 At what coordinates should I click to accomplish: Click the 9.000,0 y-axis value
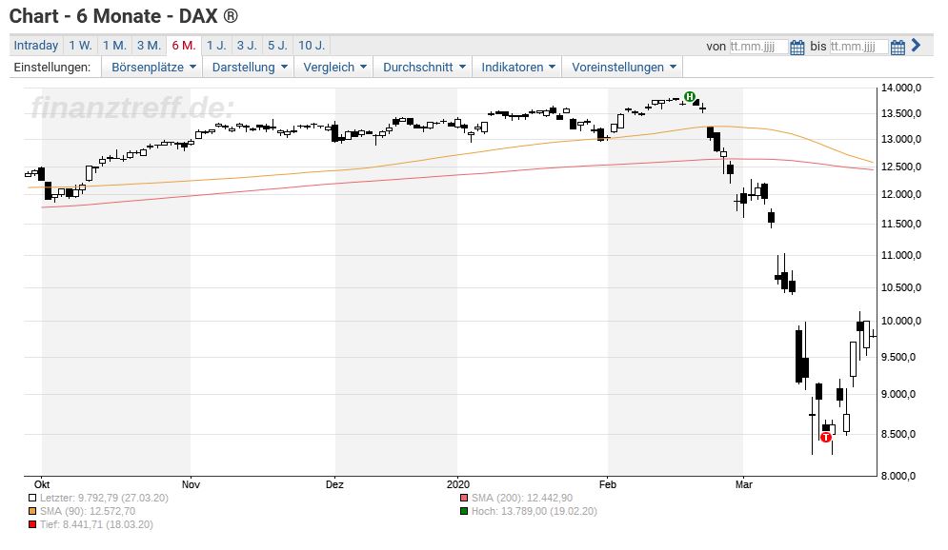click(x=898, y=395)
